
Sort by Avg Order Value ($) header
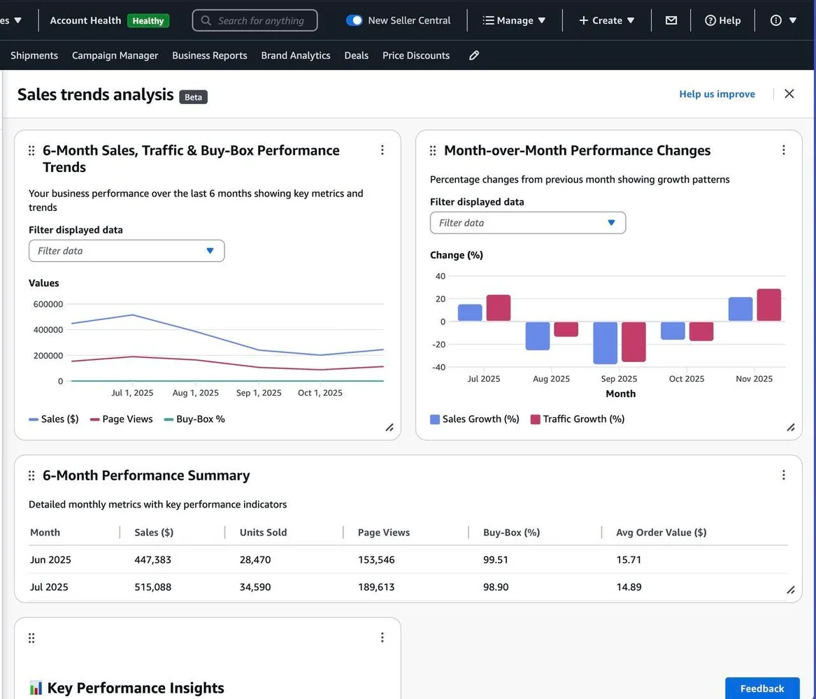(661, 533)
